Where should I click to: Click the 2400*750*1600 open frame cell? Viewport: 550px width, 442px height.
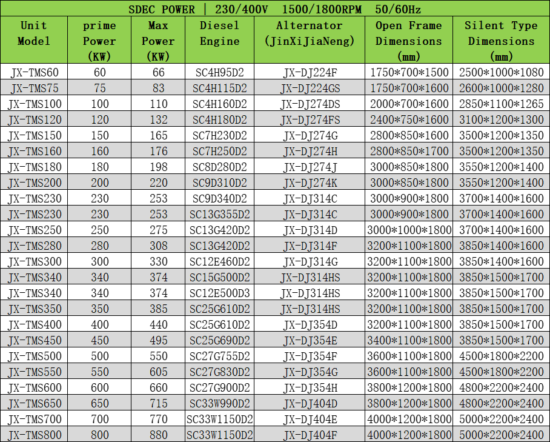point(408,119)
